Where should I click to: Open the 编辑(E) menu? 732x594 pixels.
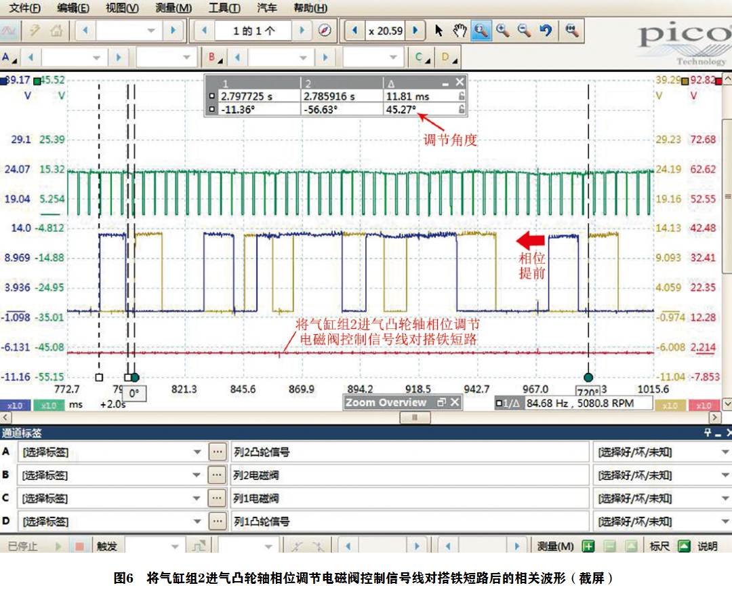73,8
